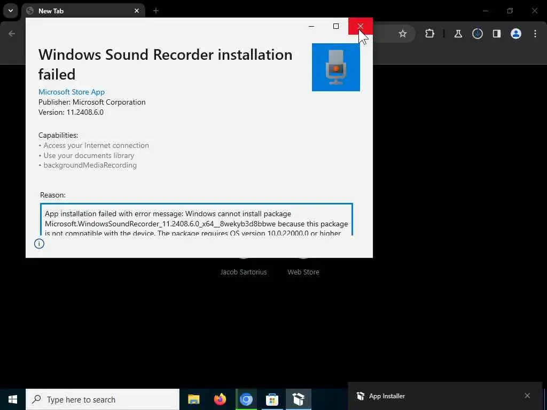Click the Version: 11.2408.6.0 text
The height and width of the screenshot is (410, 547).
71,112
